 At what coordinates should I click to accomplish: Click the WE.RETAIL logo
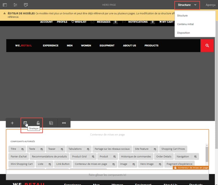[x=24, y=46]
